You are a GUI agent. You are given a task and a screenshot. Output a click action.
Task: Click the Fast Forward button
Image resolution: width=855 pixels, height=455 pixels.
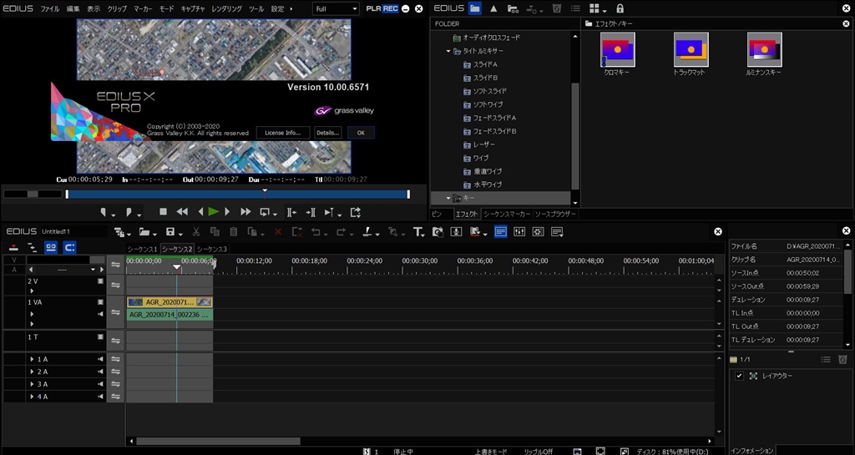(245, 212)
